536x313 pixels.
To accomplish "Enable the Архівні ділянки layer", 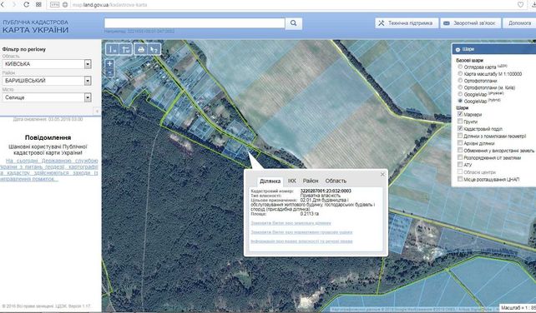I will [x=460, y=143].
